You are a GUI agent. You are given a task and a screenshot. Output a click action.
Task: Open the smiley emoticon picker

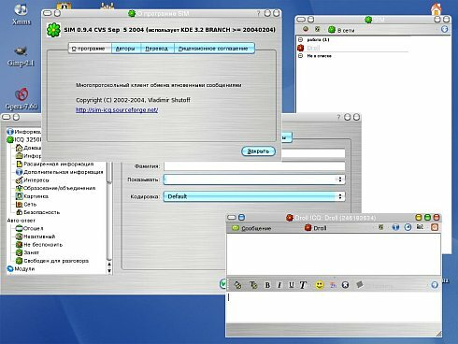320,285
